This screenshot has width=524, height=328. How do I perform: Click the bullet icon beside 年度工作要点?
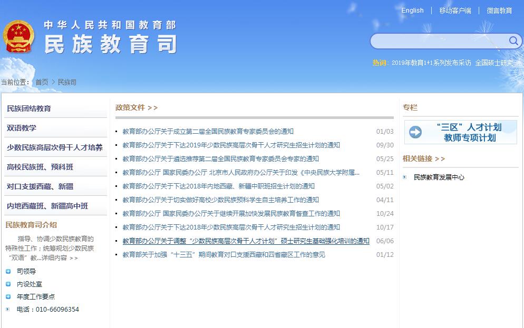pyautogui.click(x=8, y=297)
